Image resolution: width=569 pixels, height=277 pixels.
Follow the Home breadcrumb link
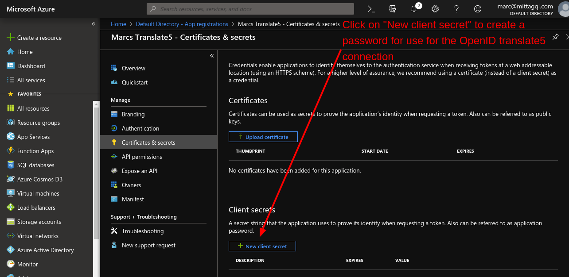pyautogui.click(x=119, y=24)
